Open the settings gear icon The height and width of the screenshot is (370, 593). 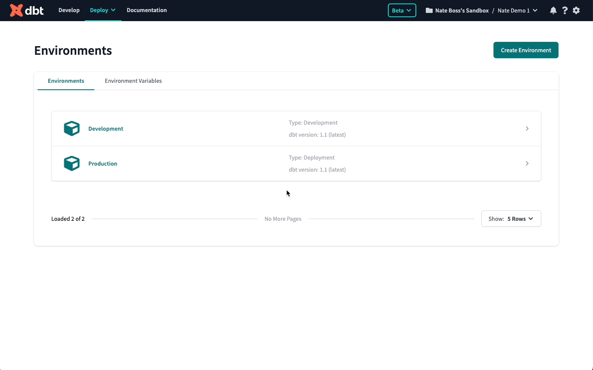(576, 10)
